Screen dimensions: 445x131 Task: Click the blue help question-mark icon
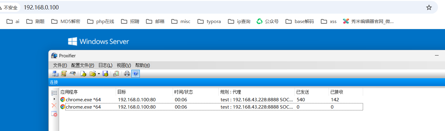coord(136,73)
